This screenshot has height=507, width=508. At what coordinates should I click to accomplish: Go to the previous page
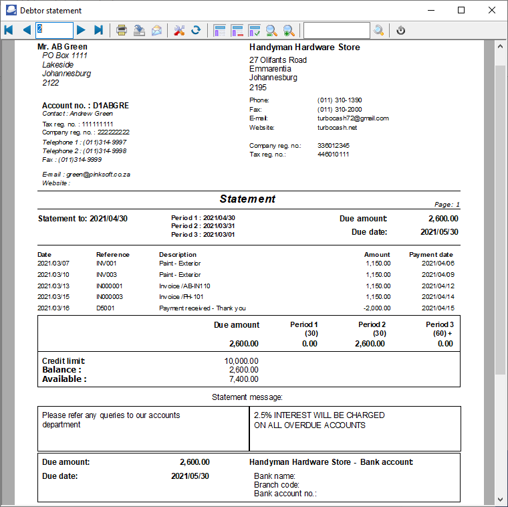[x=27, y=30]
